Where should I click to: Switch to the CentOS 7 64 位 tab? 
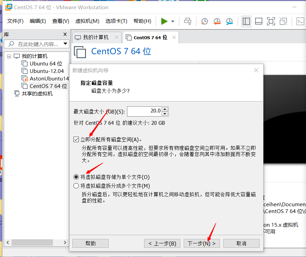point(151,37)
